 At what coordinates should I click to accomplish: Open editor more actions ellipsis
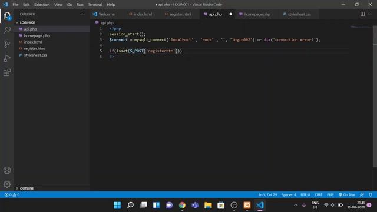371,14
